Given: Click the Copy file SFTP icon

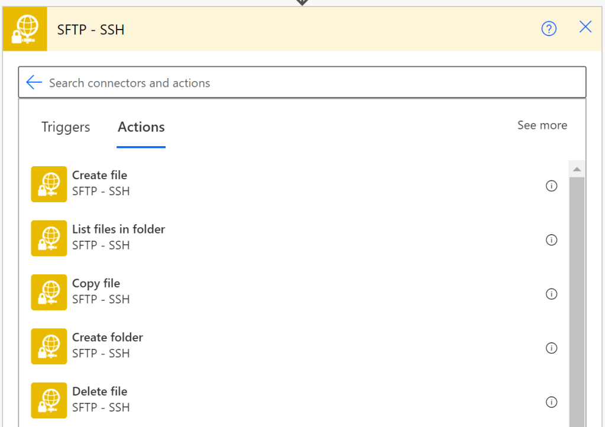Looking at the screenshot, I should pyautogui.click(x=49, y=292).
